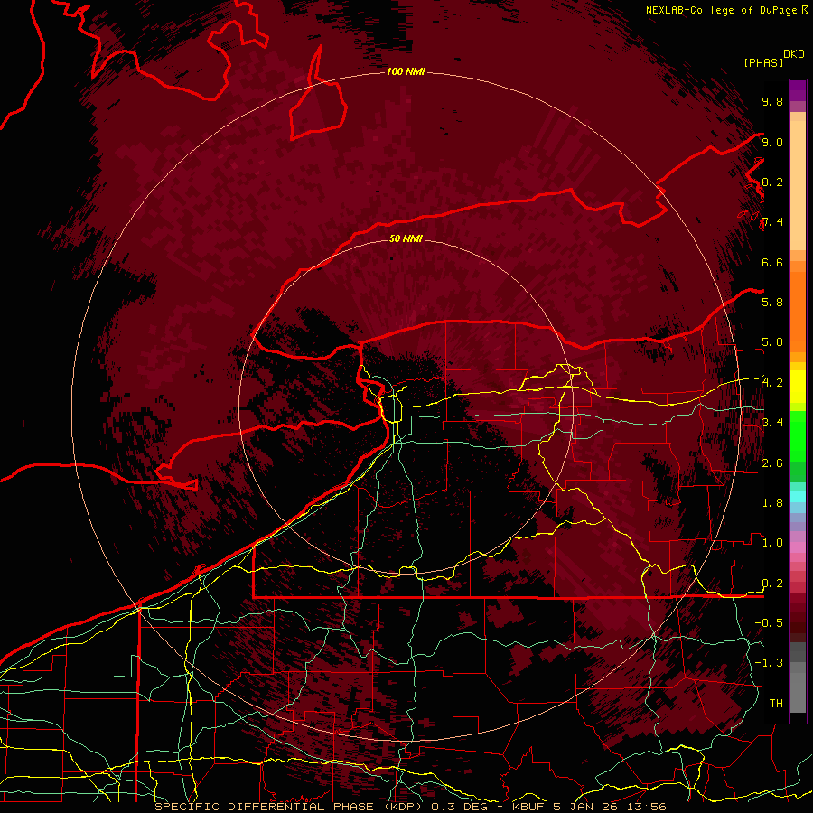Click the 2.6 value on the color scale

772,463
